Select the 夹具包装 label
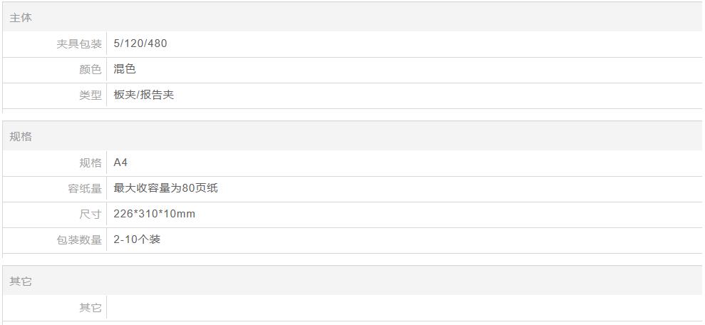Screen dimensions: 705x325 [79, 44]
